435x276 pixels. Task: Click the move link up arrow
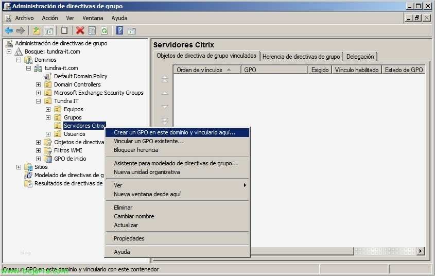click(x=165, y=93)
